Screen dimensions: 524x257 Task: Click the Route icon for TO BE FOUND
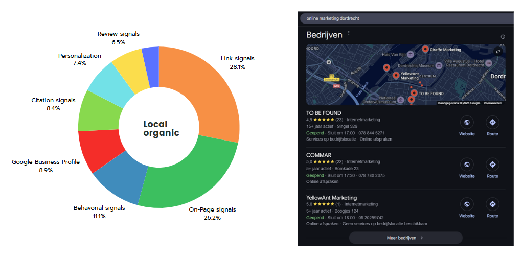click(492, 123)
